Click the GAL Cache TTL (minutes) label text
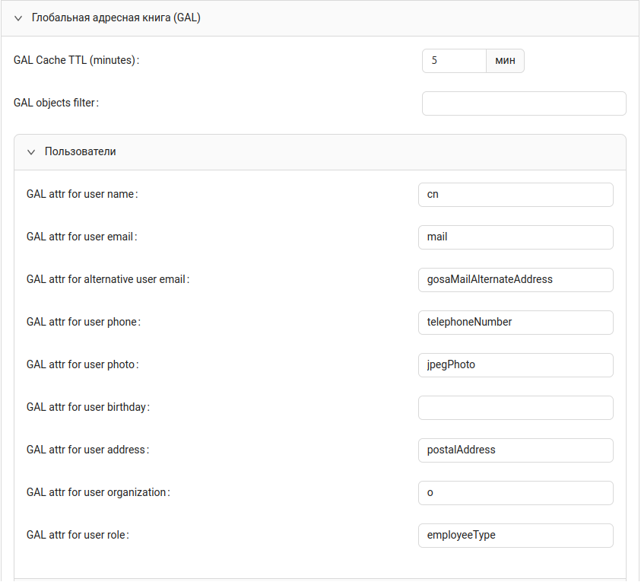This screenshot has width=641, height=582. [x=76, y=61]
